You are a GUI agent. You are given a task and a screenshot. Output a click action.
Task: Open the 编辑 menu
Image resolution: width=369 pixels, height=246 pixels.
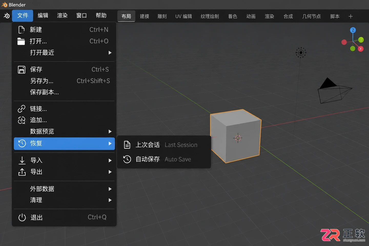[x=43, y=16]
